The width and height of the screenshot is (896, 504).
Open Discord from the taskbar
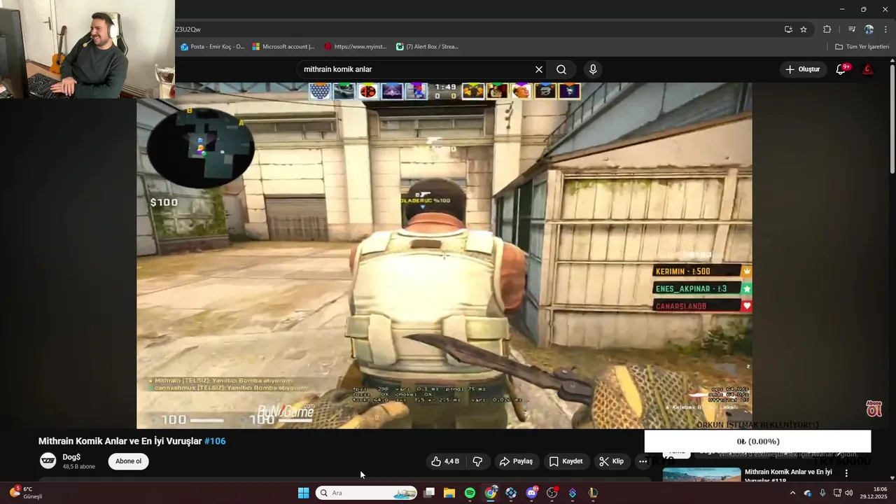click(531, 493)
